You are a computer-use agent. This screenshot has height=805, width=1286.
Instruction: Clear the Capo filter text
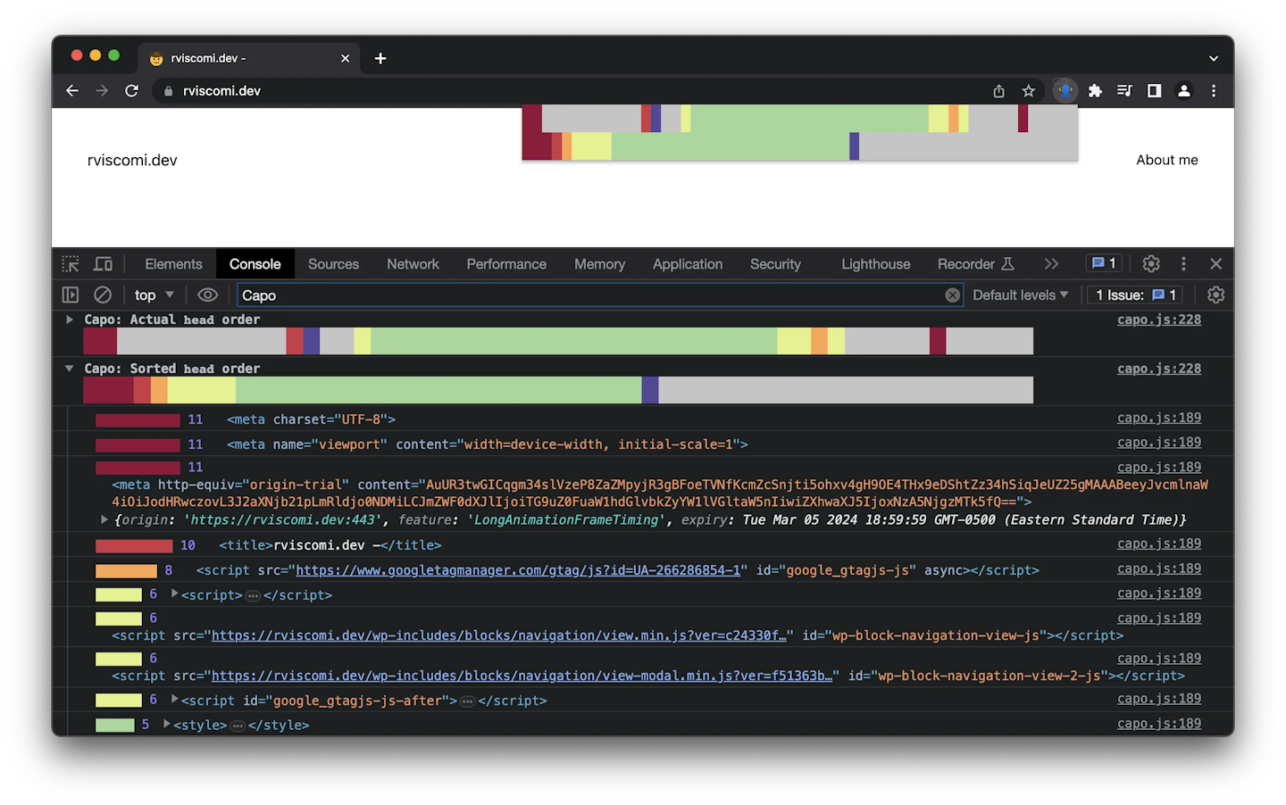[953, 295]
